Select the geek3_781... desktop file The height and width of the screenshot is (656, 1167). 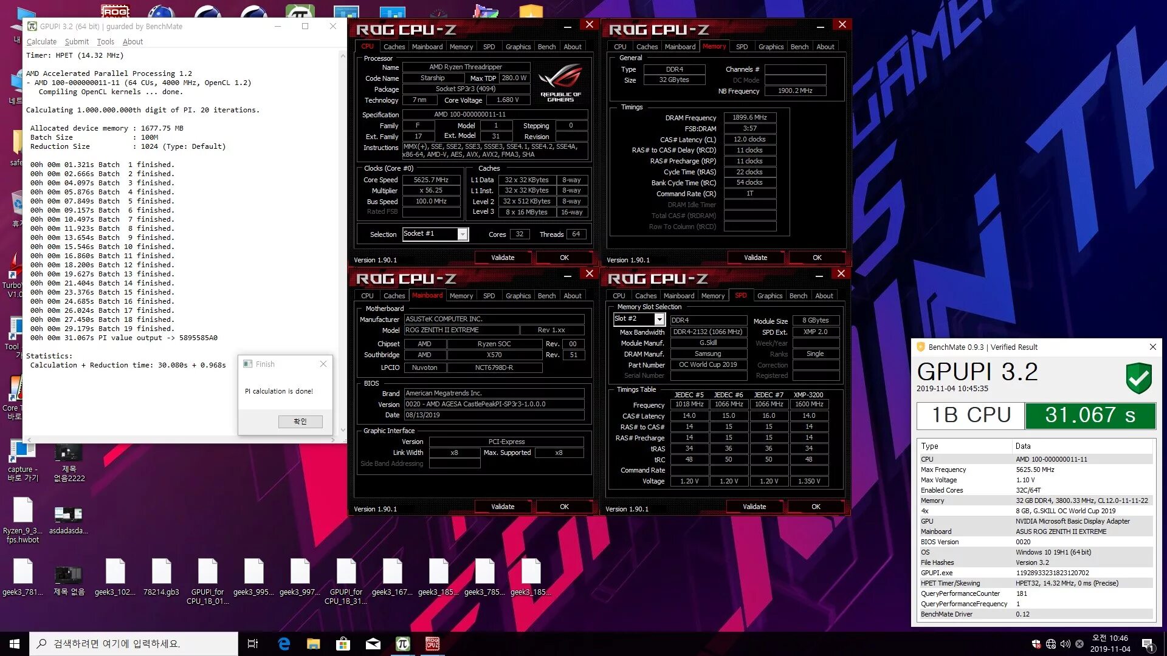coord(22,577)
